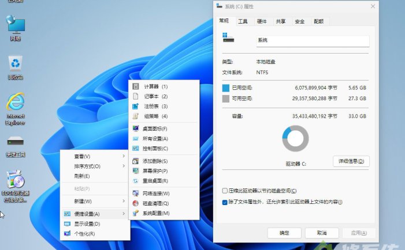The image size is (405, 250).
Task: Open 新建(W) in the context menu
Action: (x=83, y=201)
